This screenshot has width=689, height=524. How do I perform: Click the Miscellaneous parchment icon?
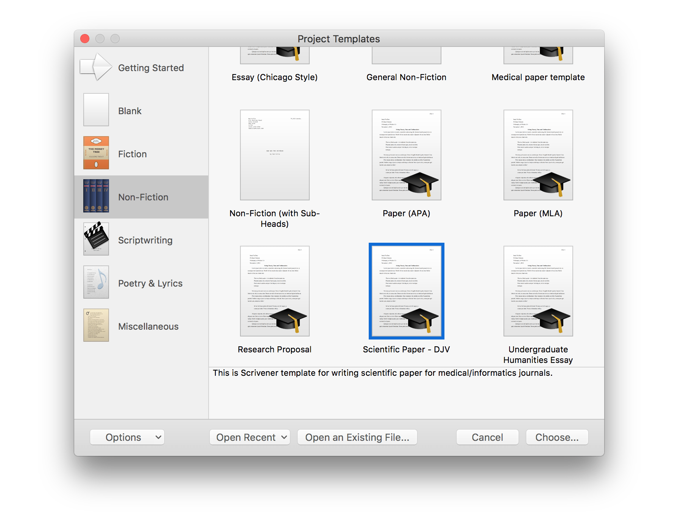coord(96,325)
